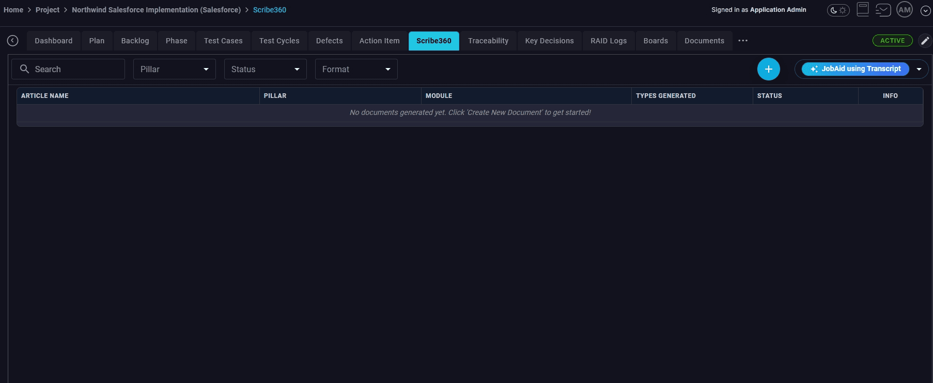Screen dimensions: 933x383
Task: Go to Home breadcrumb
Action: [x=13, y=10]
